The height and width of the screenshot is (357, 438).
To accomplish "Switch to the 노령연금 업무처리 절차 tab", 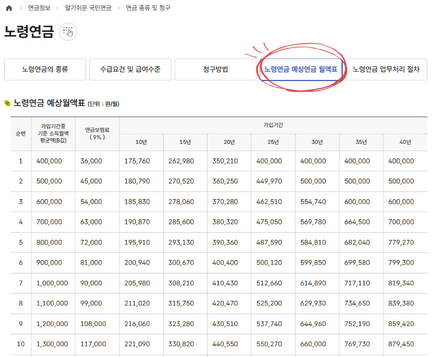I will 388,69.
